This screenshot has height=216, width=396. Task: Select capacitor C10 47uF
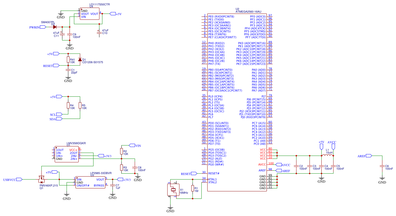(99, 31)
